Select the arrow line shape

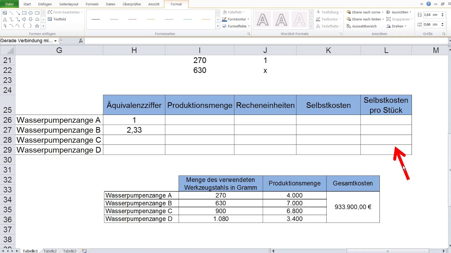tap(18, 13)
